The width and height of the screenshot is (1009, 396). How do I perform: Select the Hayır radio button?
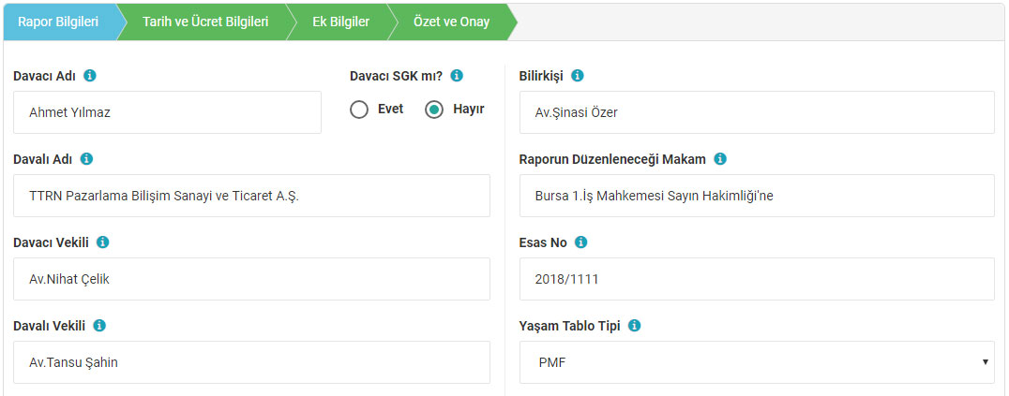point(434,110)
